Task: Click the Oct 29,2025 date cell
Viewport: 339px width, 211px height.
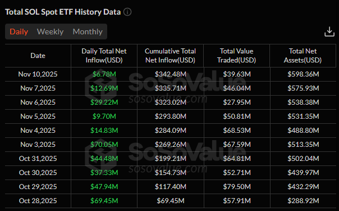Action: (x=38, y=187)
